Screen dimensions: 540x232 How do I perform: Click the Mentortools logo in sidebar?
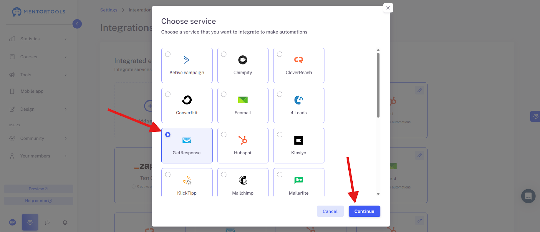tap(39, 12)
